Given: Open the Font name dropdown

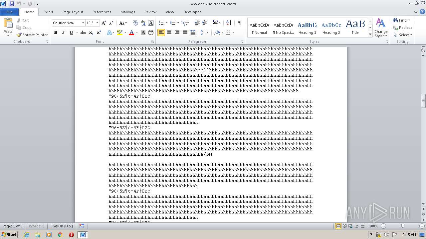Looking at the screenshot, I should pyautogui.click(x=83, y=23).
